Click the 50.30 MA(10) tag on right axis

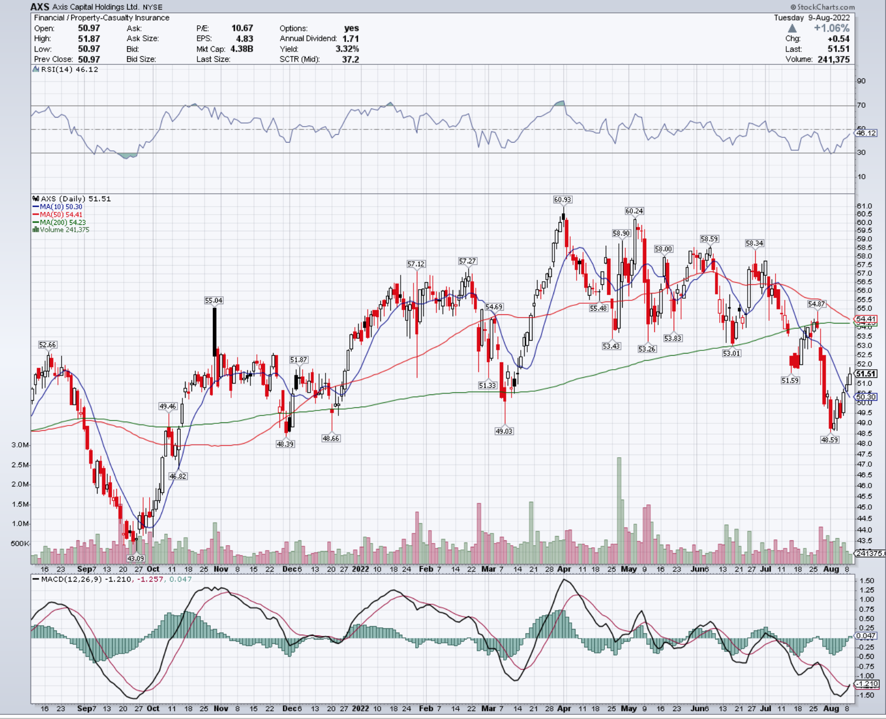coord(866,397)
